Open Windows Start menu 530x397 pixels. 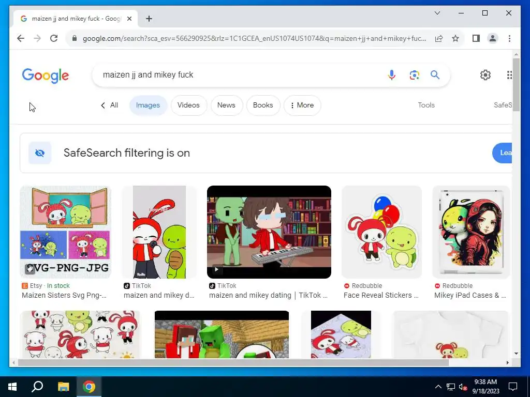point(12,387)
